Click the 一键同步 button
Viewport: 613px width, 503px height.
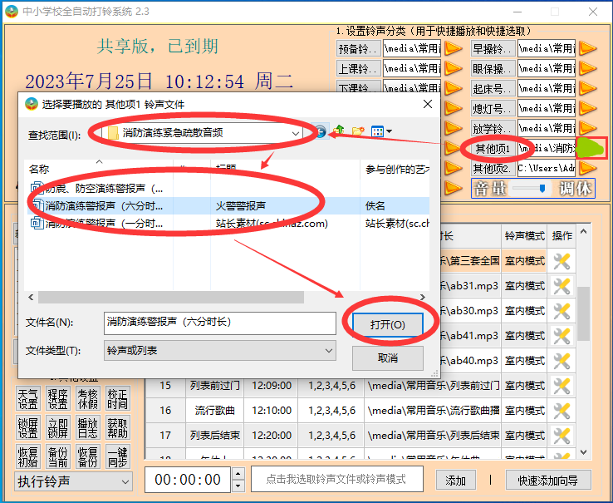[118, 456]
